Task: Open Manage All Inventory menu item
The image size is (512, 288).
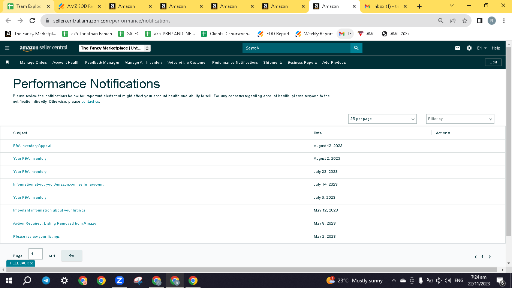Action: pyautogui.click(x=143, y=63)
